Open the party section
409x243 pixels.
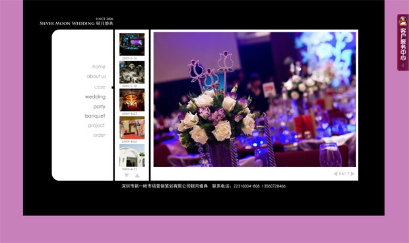(x=99, y=106)
